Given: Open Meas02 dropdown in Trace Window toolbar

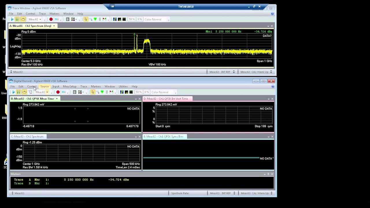Looking at the screenshot, I should pyautogui.click(x=40, y=19).
